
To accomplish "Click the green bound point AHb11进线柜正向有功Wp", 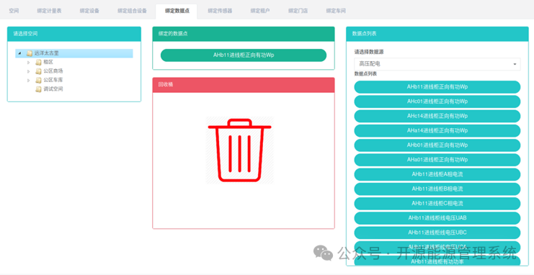I will [244, 55].
